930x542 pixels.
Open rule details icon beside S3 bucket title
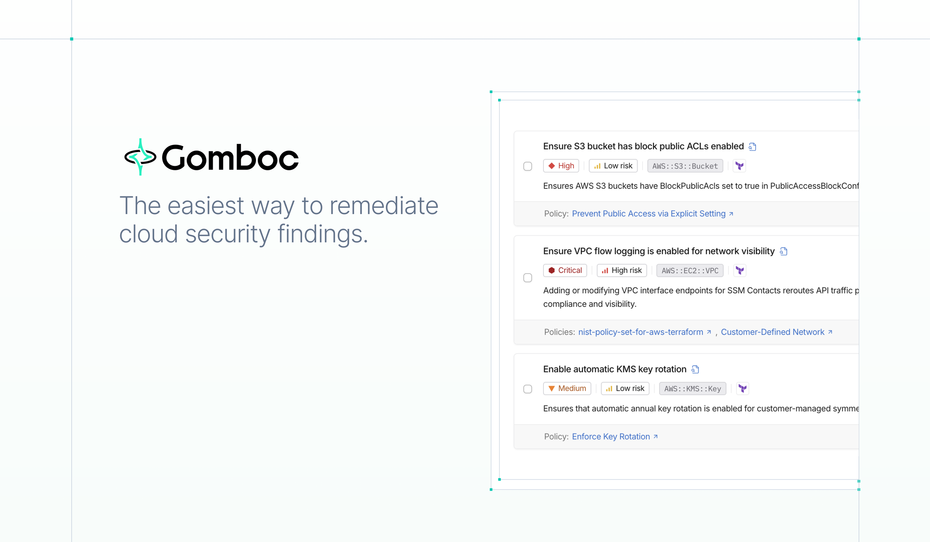[x=752, y=147]
